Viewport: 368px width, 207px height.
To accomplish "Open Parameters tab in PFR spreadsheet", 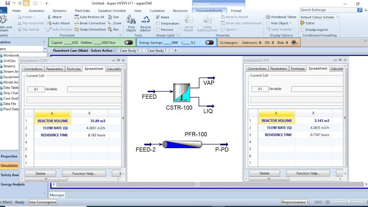I will pos(279,69).
